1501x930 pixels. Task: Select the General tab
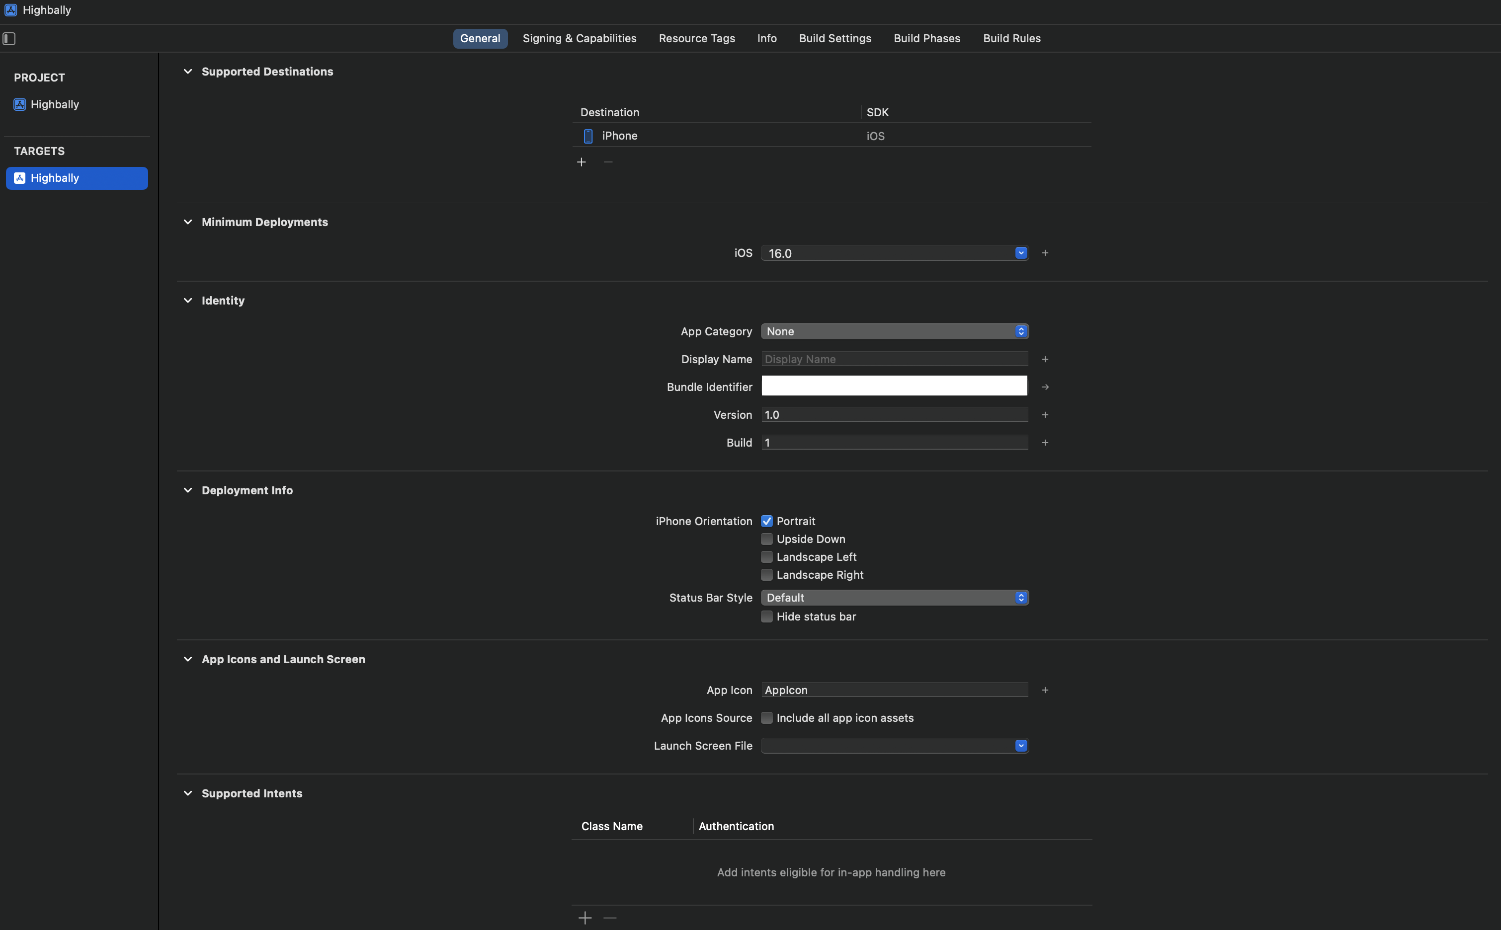coord(481,38)
